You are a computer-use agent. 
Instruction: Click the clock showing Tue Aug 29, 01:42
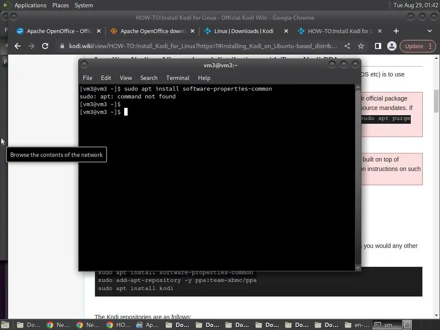coord(416,5)
